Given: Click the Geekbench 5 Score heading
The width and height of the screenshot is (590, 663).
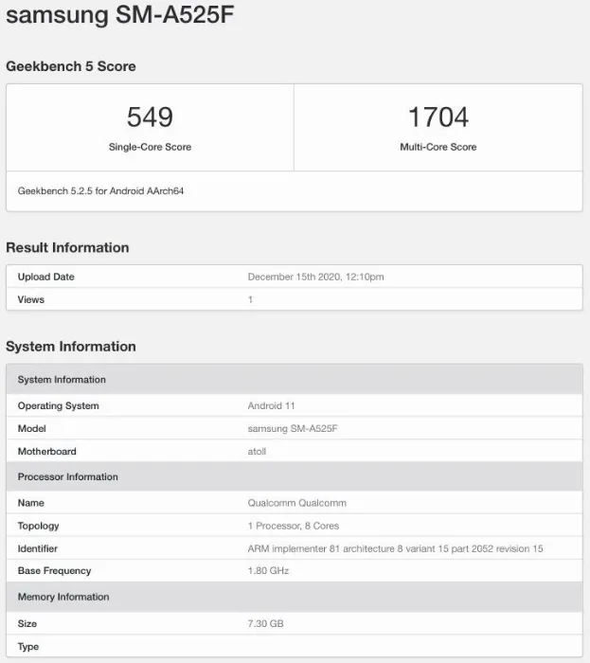Looking at the screenshot, I should pyautogui.click(x=71, y=66).
